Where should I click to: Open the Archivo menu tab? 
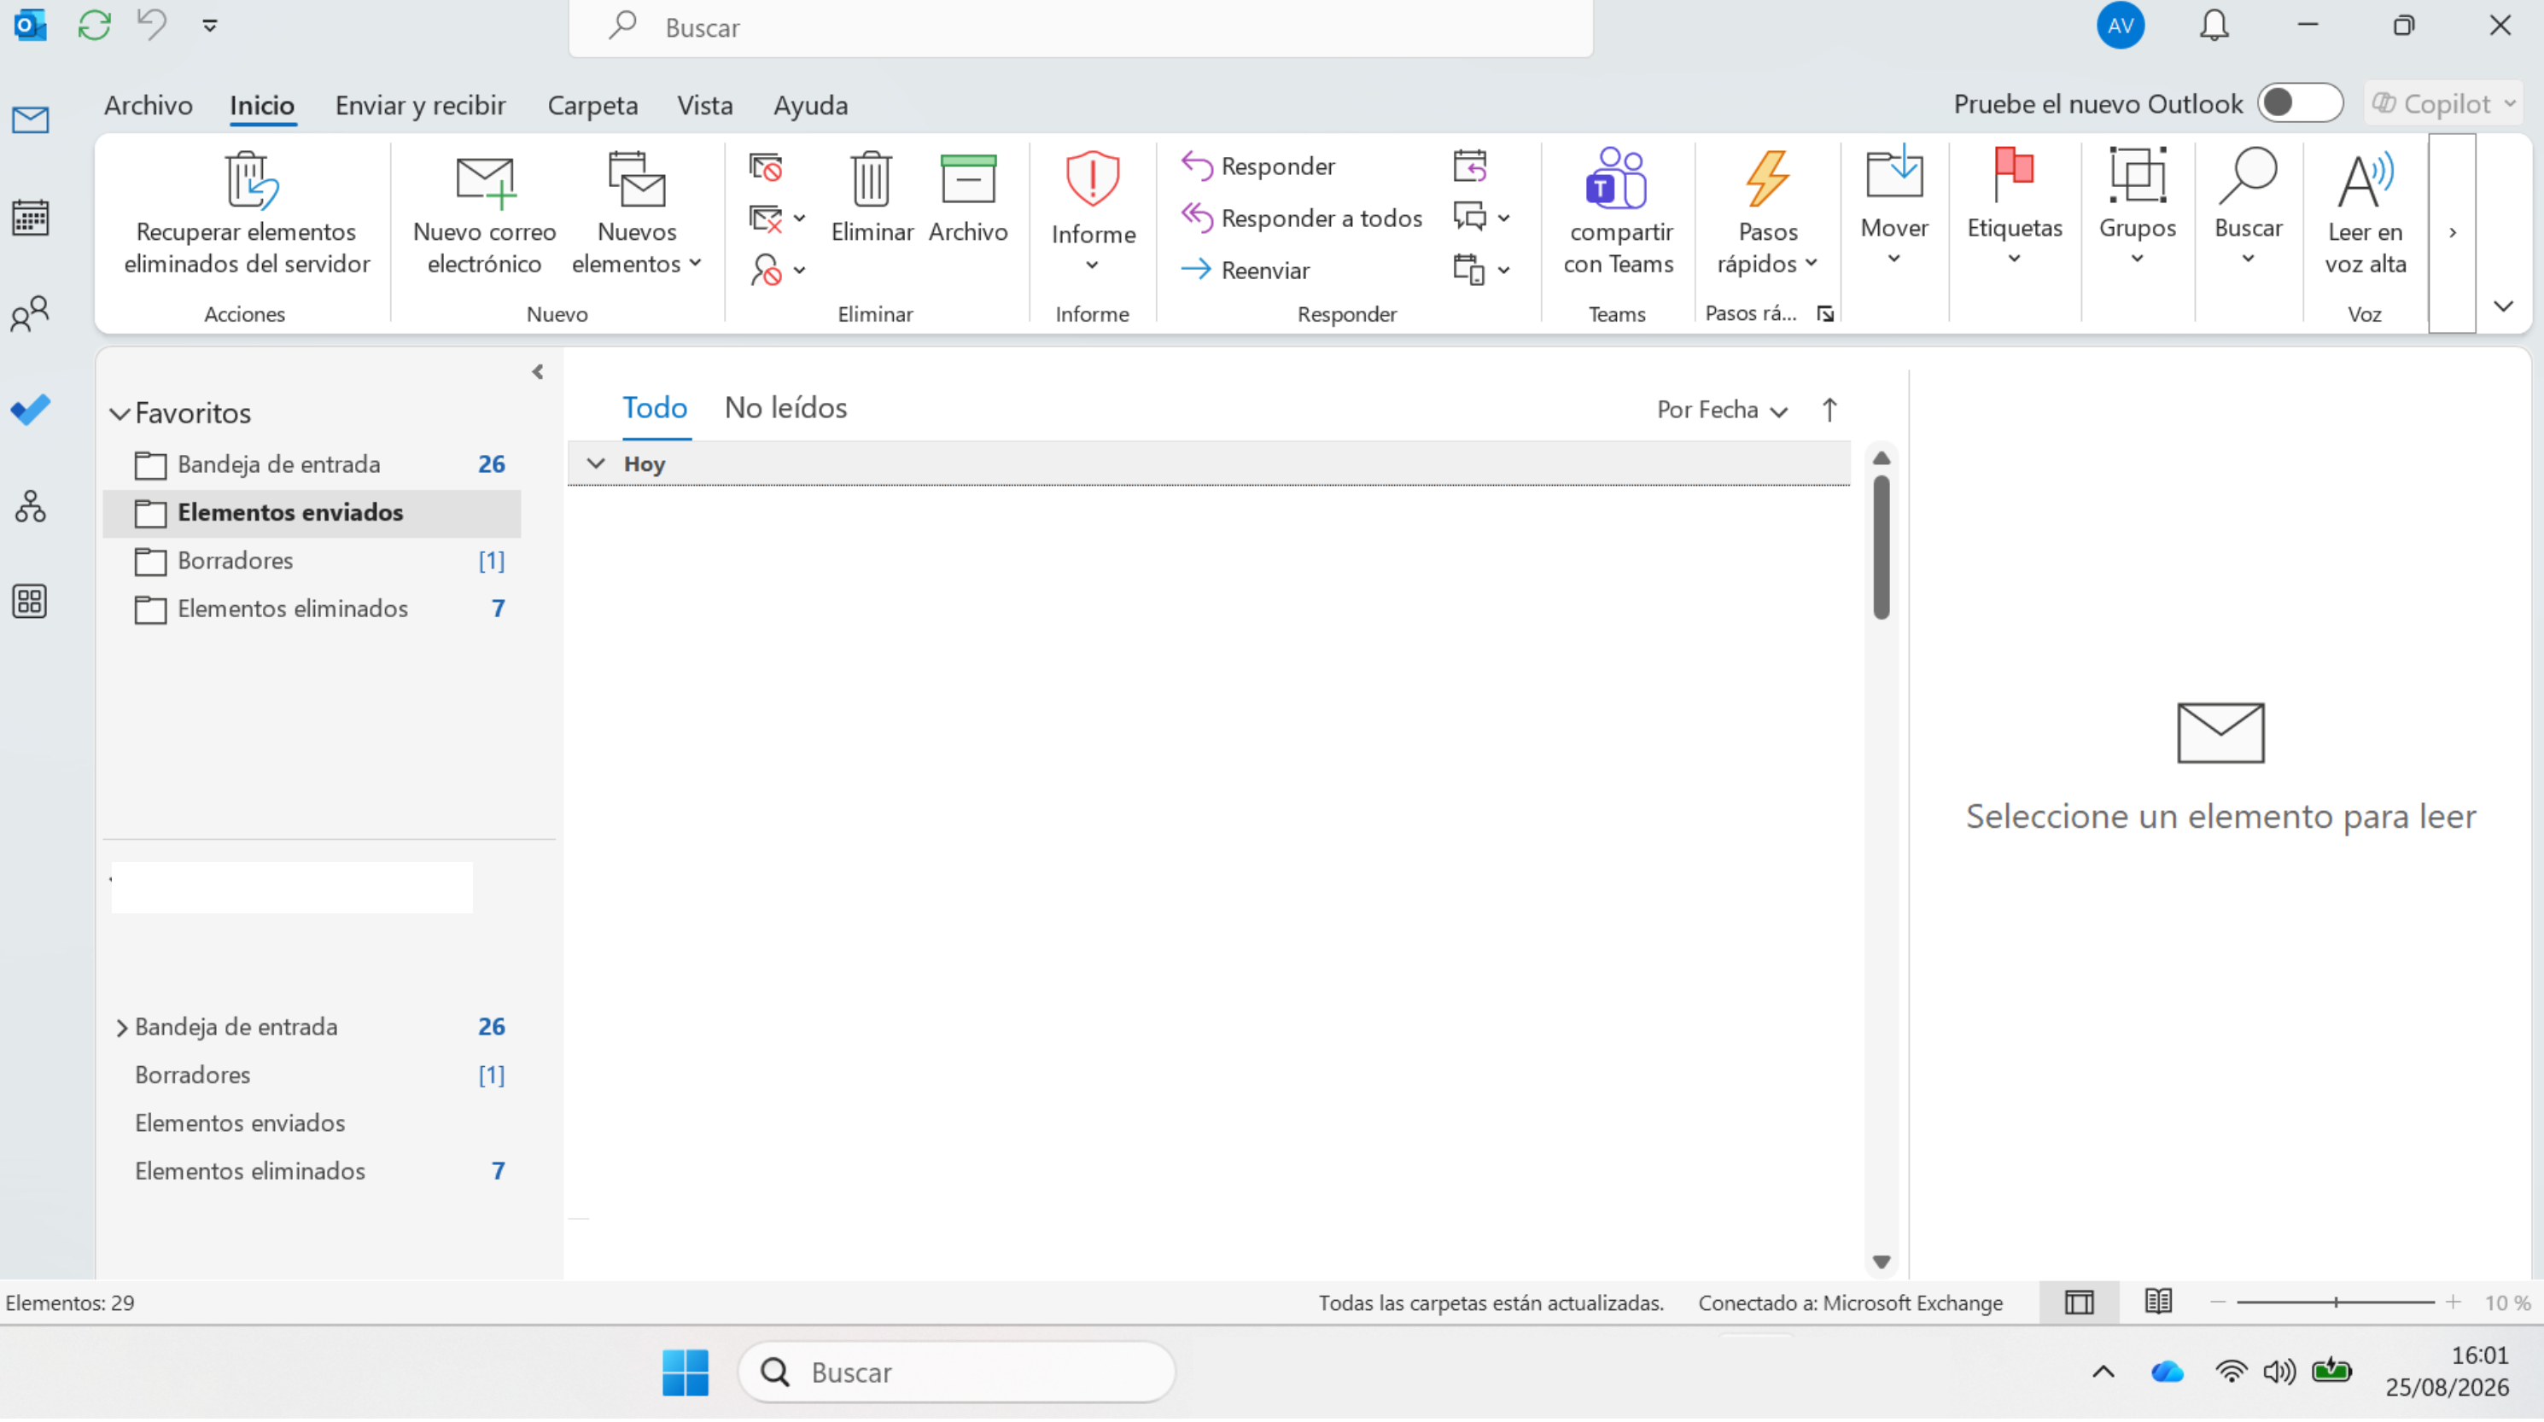(149, 105)
